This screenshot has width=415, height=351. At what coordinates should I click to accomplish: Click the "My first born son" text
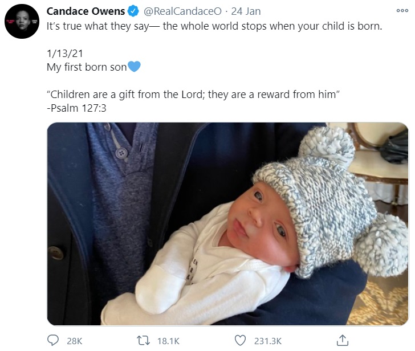[x=87, y=67]
